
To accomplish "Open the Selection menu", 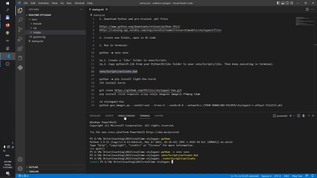I will point(44,3).
